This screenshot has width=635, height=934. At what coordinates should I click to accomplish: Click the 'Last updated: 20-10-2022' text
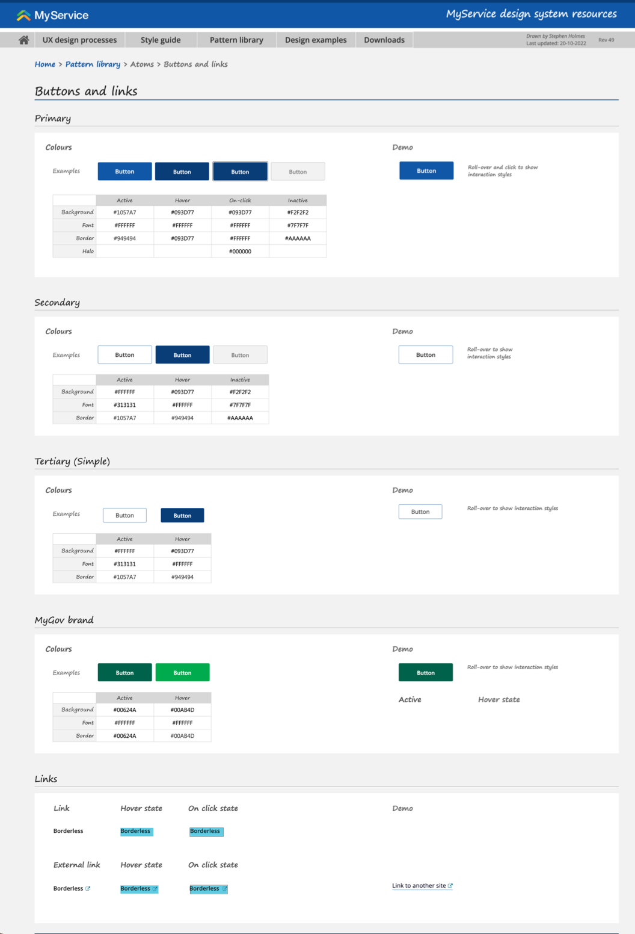pos(556,43)
